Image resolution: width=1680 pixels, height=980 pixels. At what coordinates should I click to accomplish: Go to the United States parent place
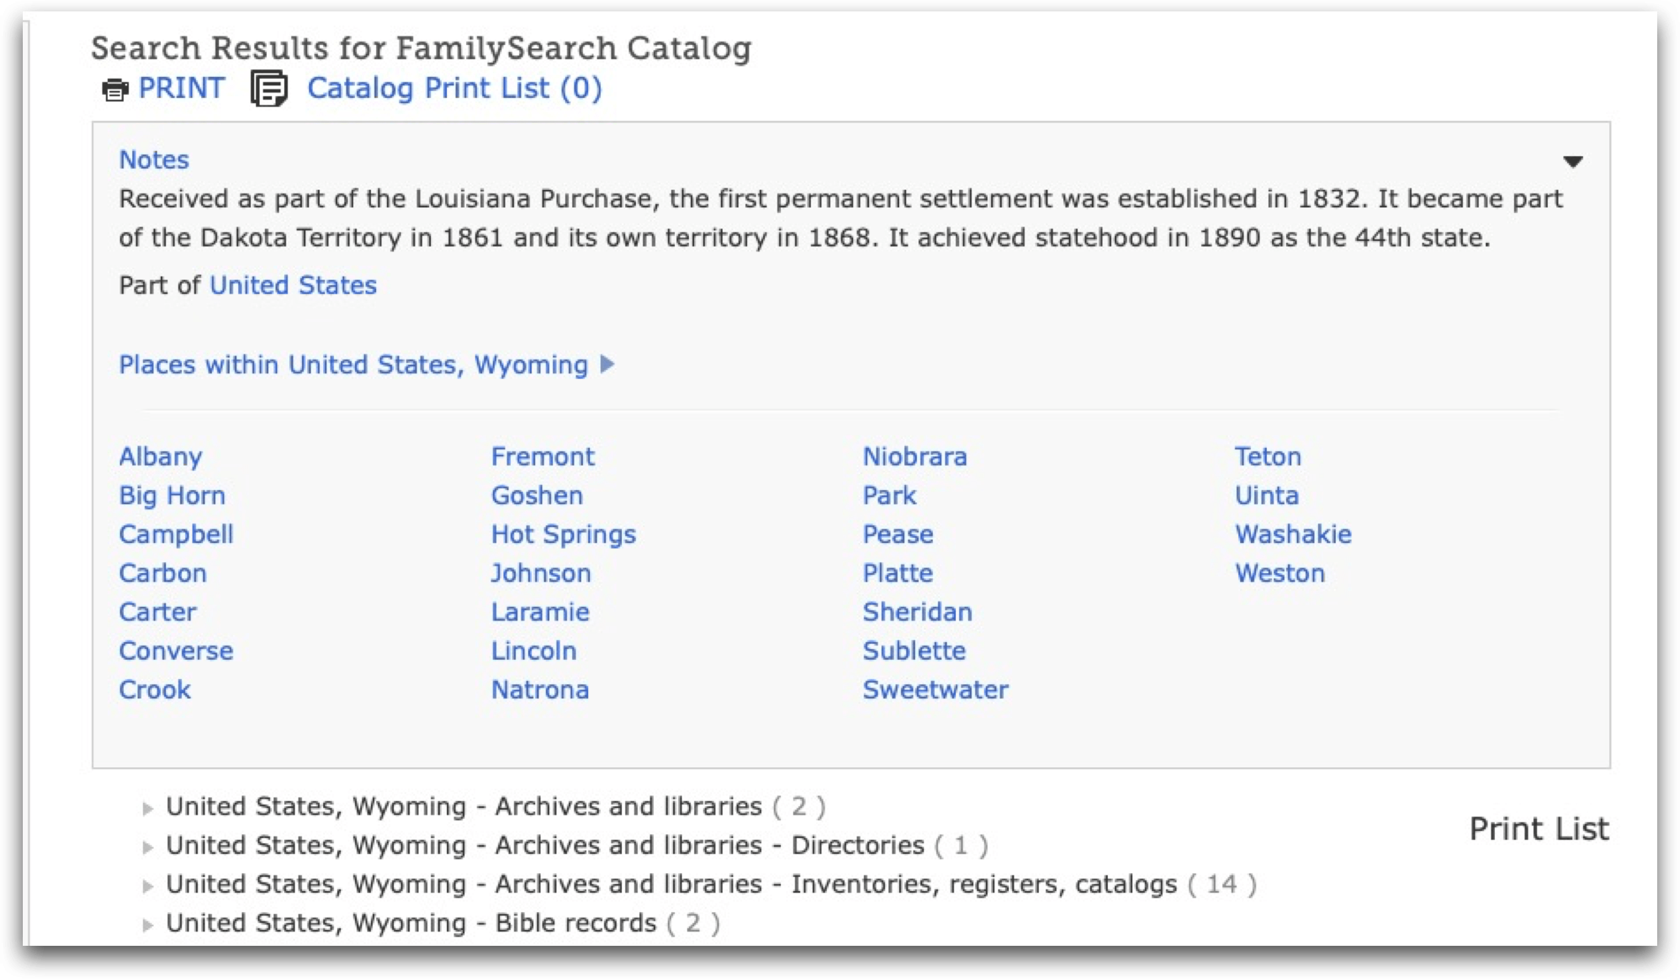(x=293, y=285)
